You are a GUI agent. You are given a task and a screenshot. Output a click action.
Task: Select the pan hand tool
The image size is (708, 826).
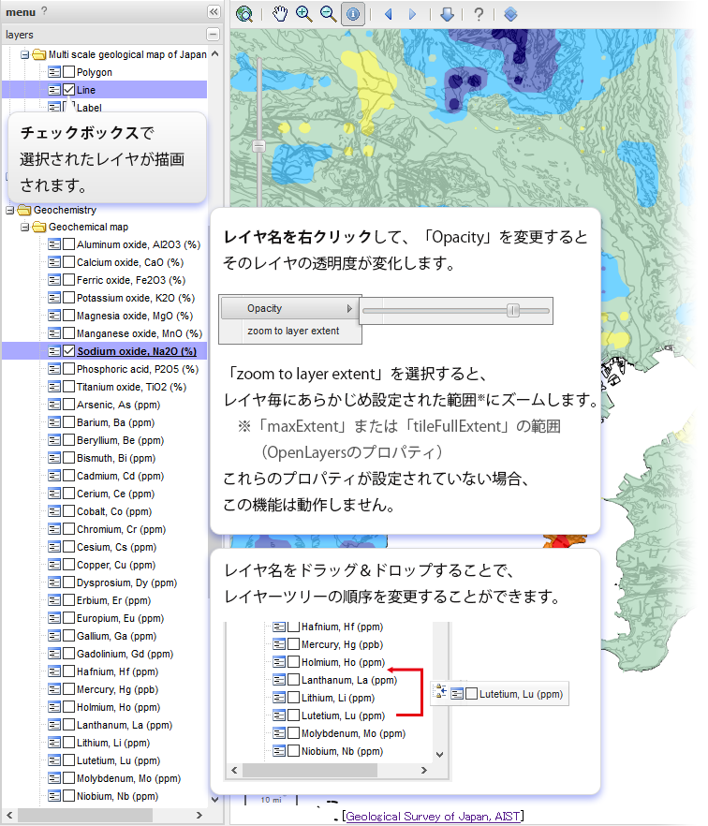click(x=280, y=13)
